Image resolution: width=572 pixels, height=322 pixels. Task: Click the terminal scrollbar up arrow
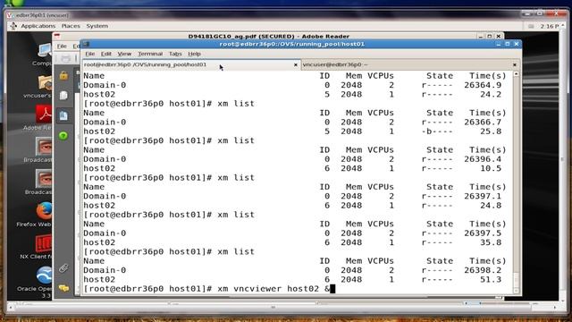coord(516,74)
